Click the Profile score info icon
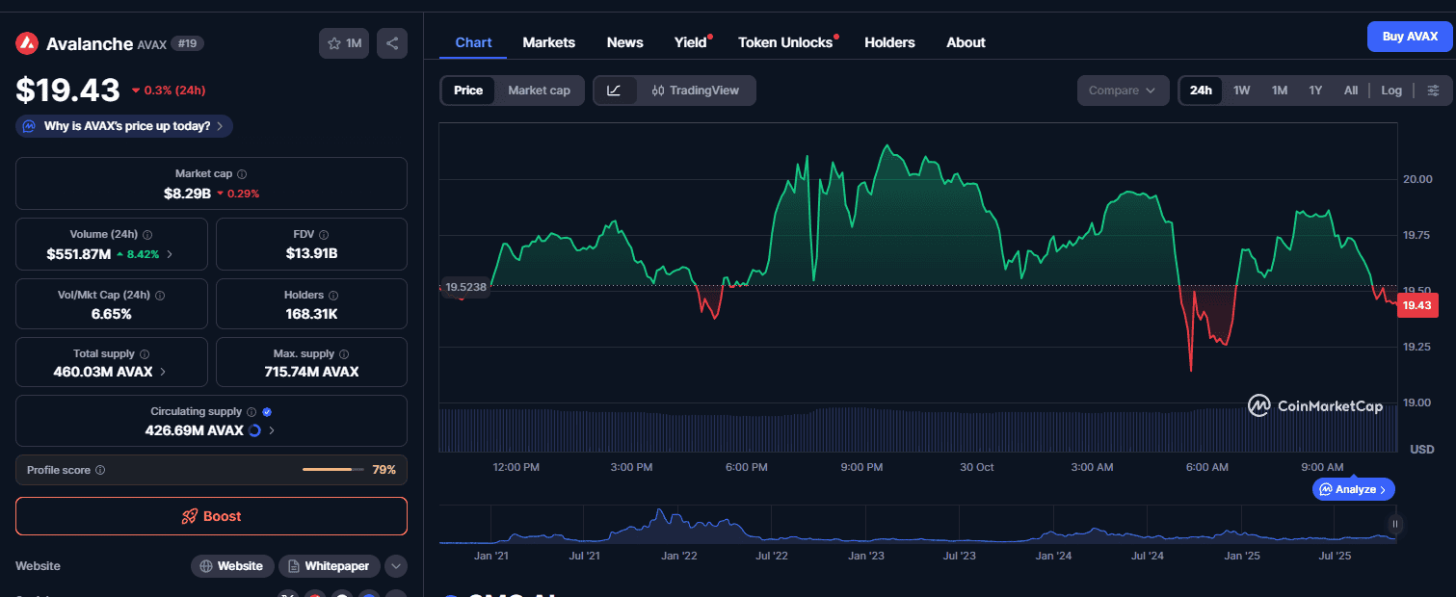Viewport: 1456px width, 597px height. coord(100,471)
